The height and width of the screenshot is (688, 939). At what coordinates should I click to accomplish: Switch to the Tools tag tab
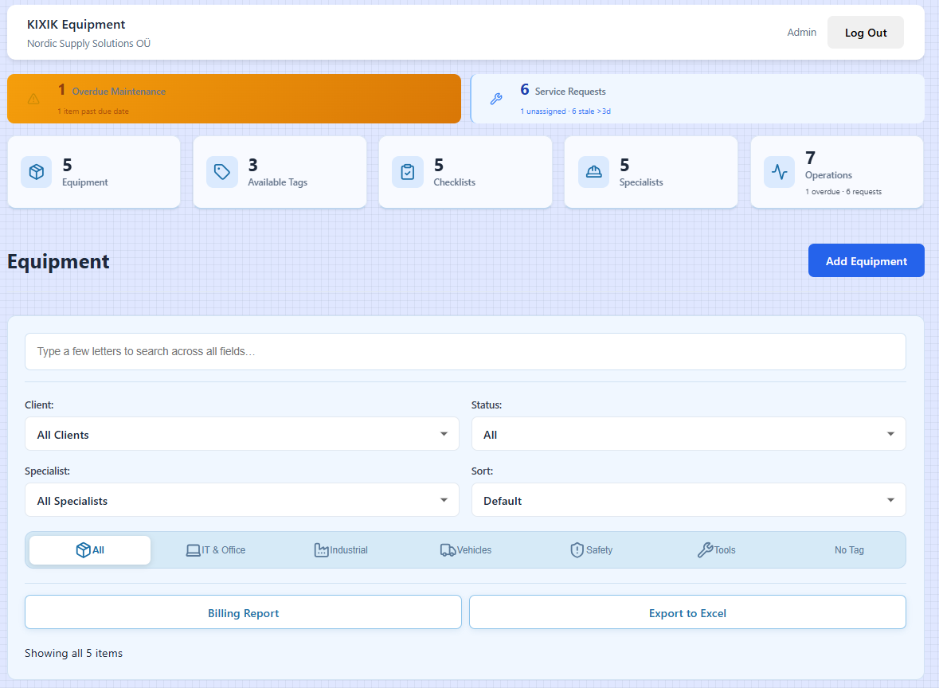click(x=716, y=550)
